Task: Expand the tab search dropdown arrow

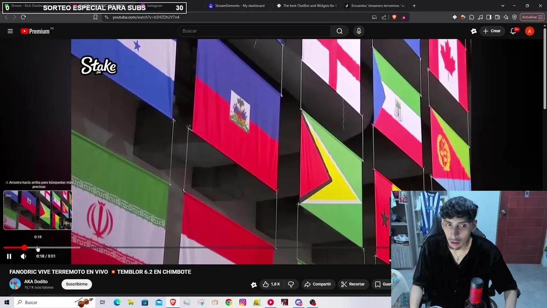Action: tap(503, 6)
